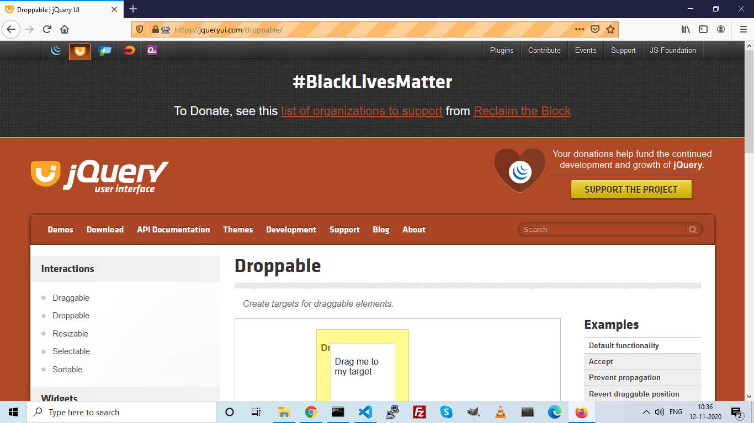Open FileZilla from the taskbar

420,412
